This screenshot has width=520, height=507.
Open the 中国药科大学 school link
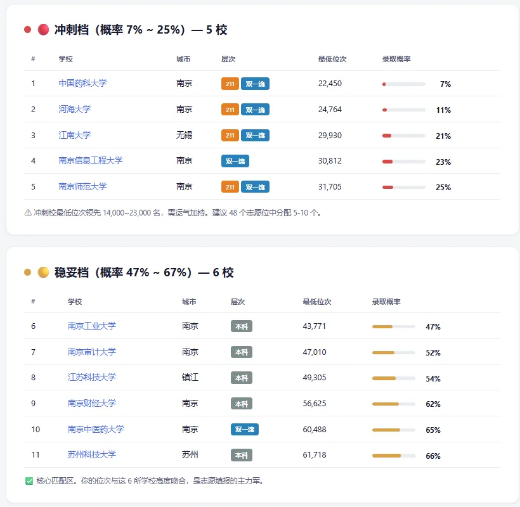click(82, 83)
